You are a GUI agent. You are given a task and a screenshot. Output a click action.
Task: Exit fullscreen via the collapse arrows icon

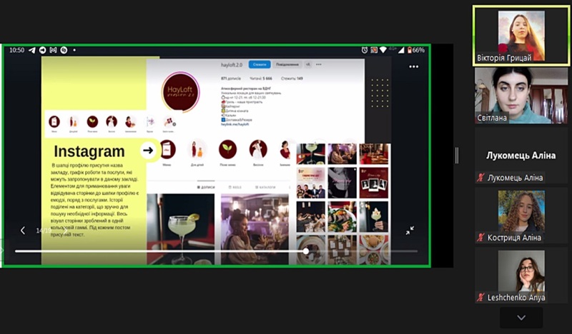coord(410,231)
